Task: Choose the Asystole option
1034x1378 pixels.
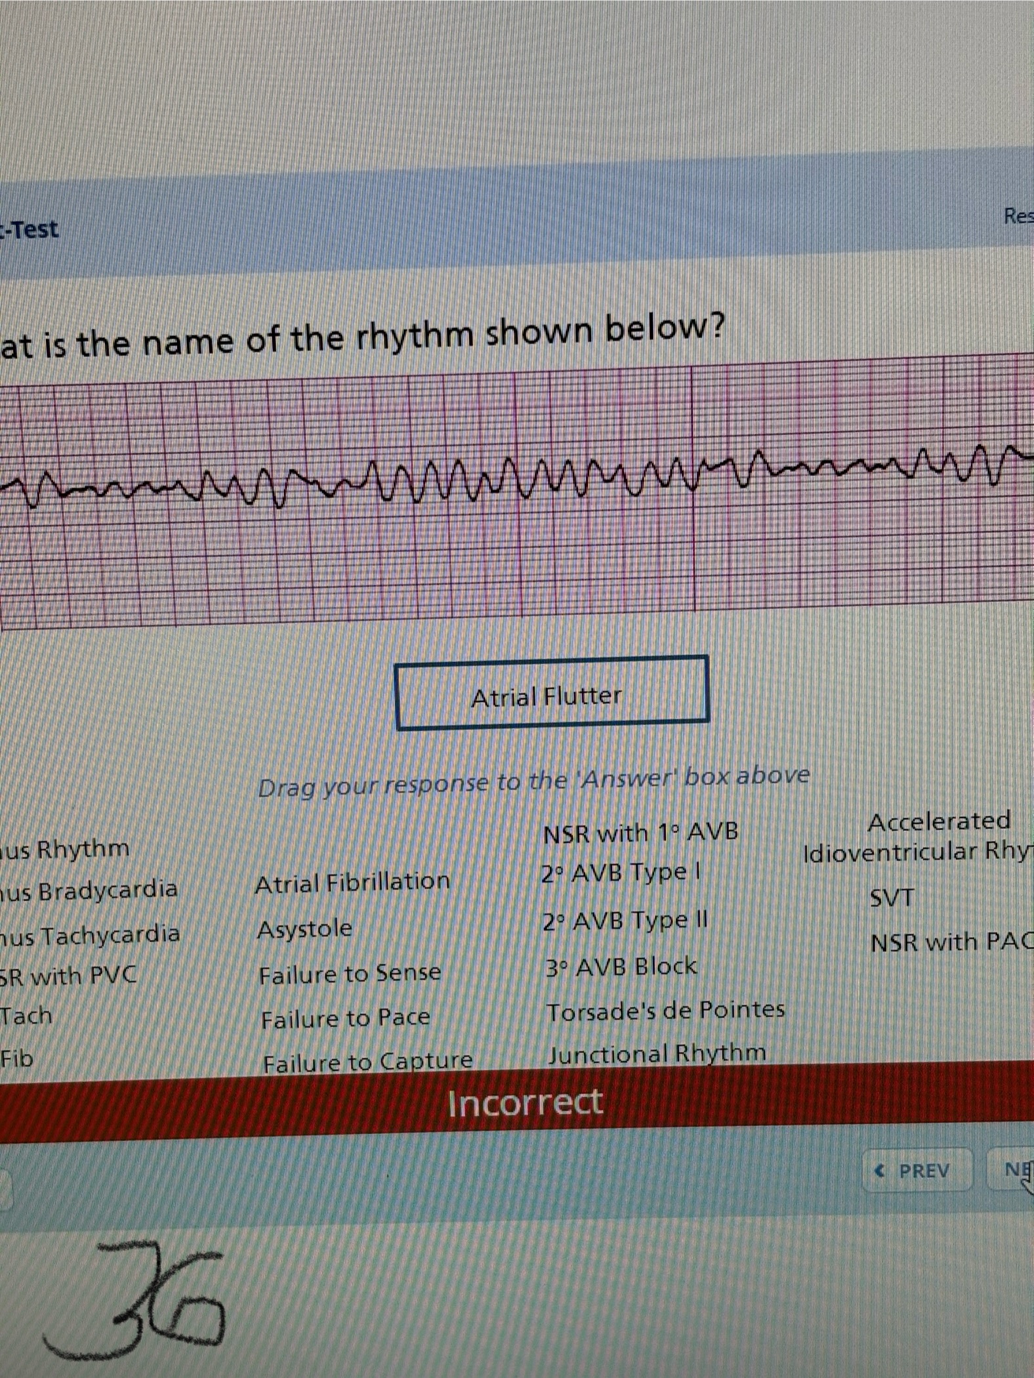Action: (304, 929)
